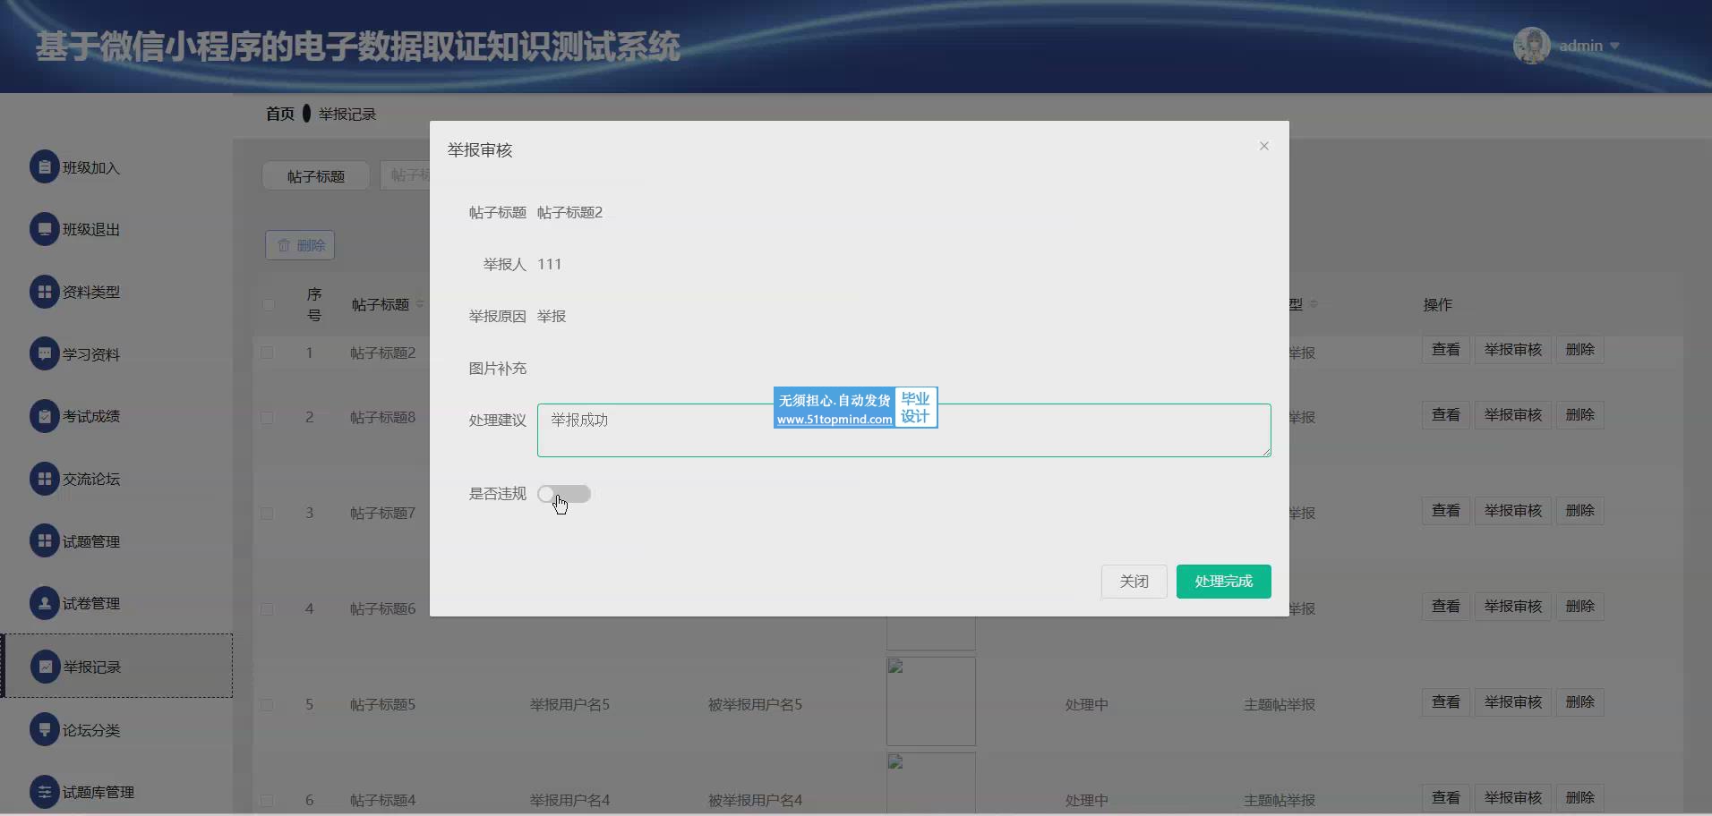The image size is (1712, 816).
Task: Close the 举报审核 dialog with X
Action: (1263, 146)
